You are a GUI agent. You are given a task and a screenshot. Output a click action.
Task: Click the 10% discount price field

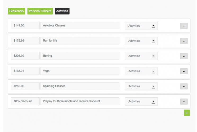(25, 101)
